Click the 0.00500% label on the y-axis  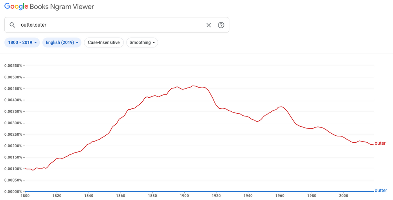13,77
